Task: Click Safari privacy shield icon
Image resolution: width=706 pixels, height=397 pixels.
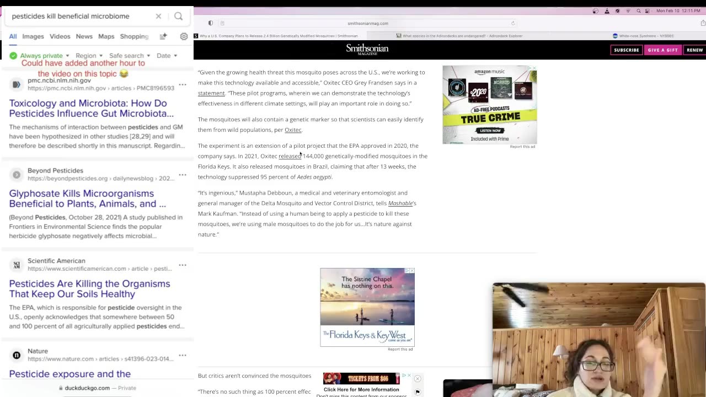Action: [x=211, y=23]
